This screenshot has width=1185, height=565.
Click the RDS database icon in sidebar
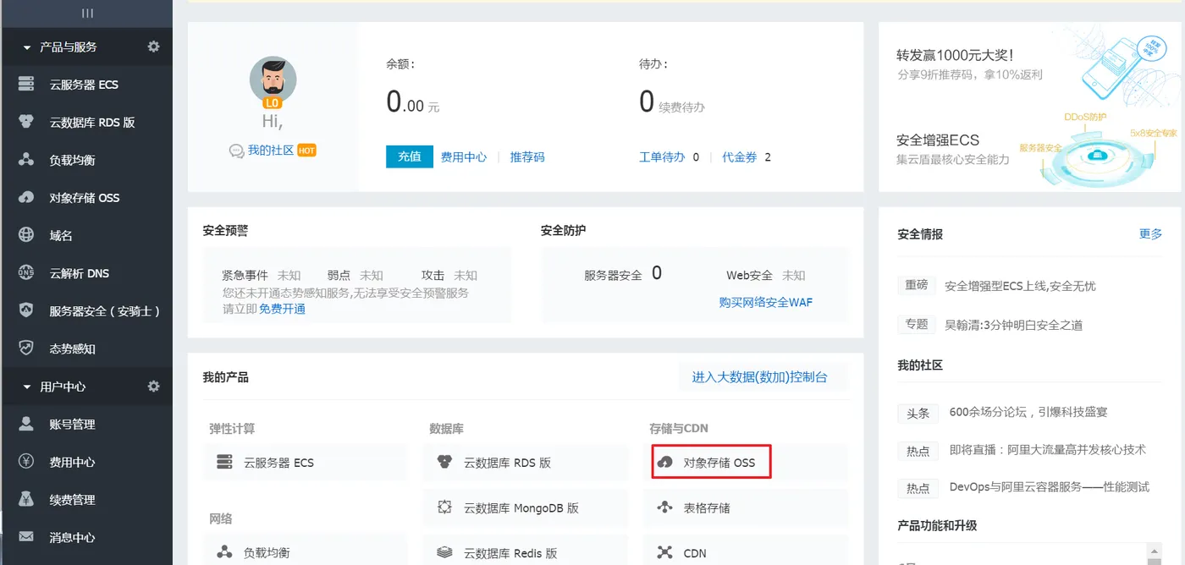(x=26, y=122)
